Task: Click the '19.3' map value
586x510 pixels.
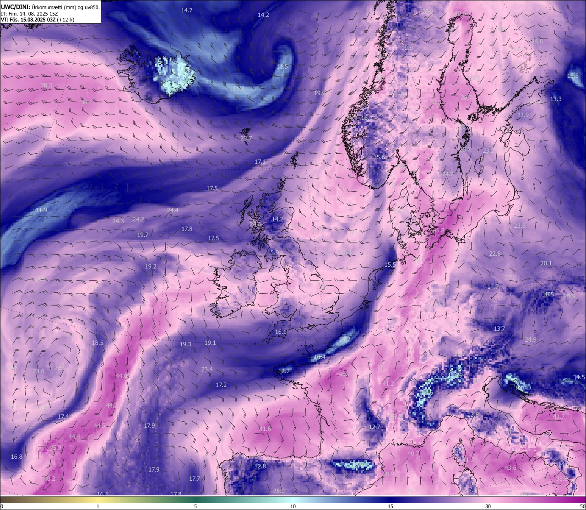Action: (185, 344)
